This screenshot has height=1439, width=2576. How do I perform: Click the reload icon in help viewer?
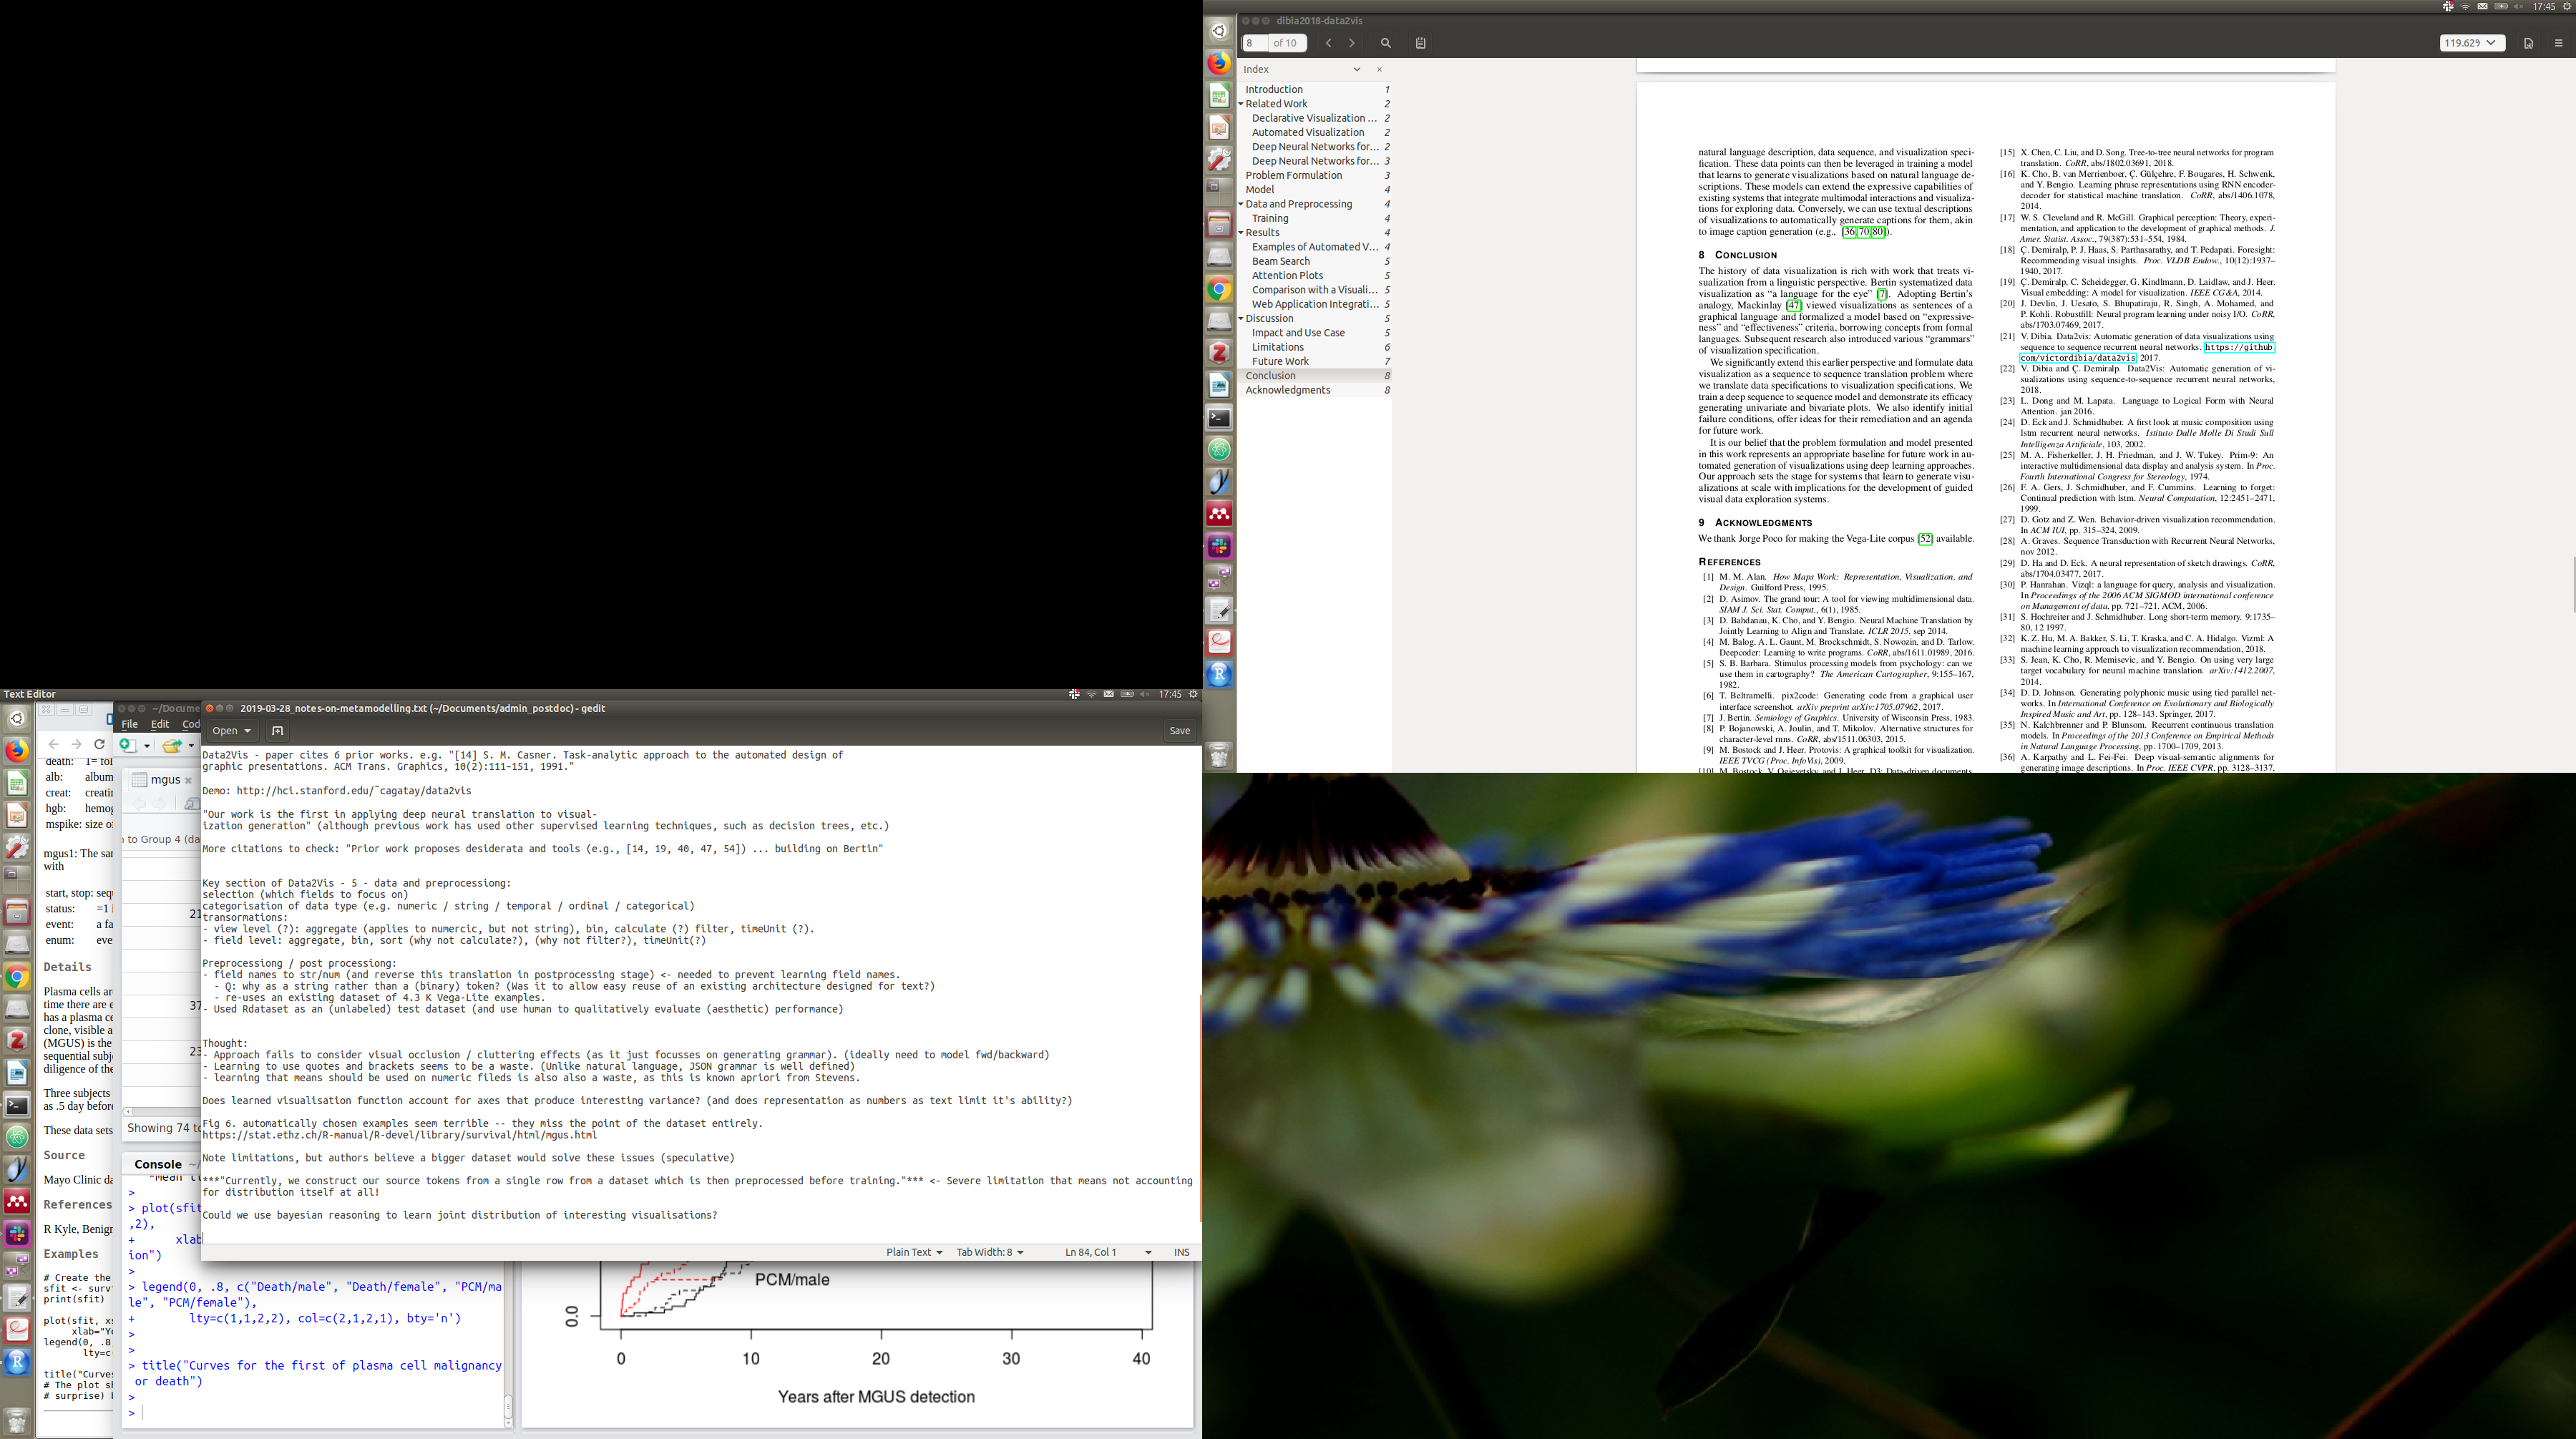[x=99, y=744]
